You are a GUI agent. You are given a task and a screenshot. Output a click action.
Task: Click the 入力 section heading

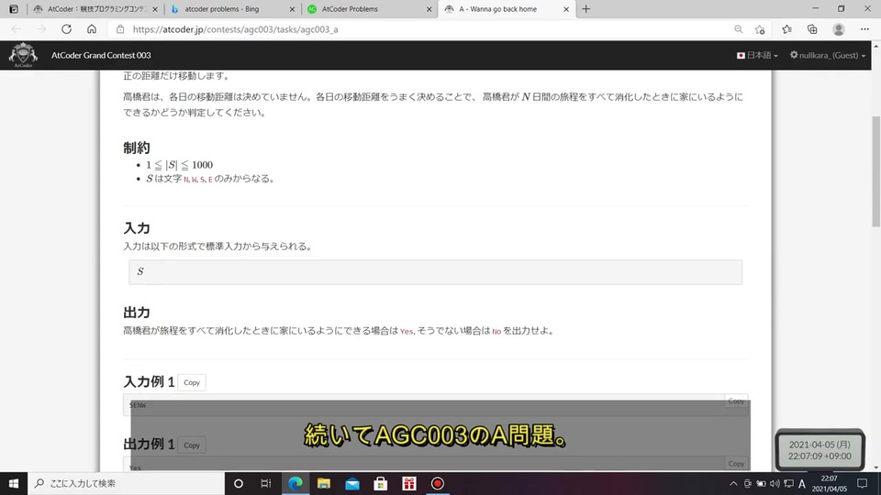(137, 228)
